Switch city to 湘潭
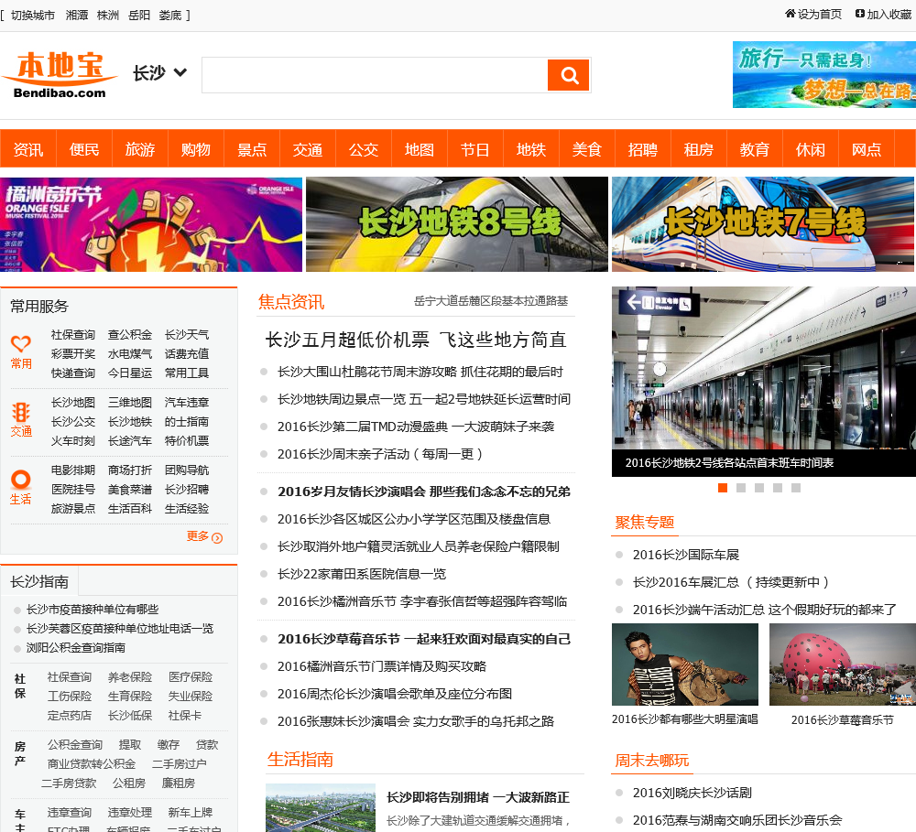 tap(77, 16)
